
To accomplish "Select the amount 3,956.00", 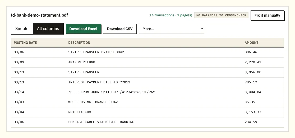I will click(x=253, y=72).
